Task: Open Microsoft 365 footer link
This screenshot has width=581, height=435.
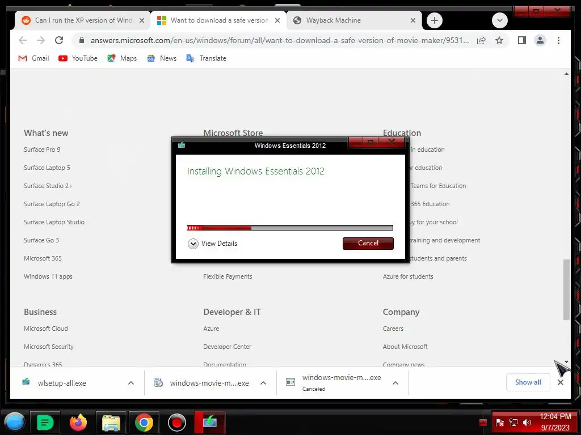Action: 43,258
